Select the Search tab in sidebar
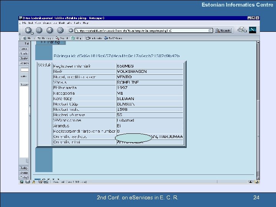 click(x=24, y=63)
